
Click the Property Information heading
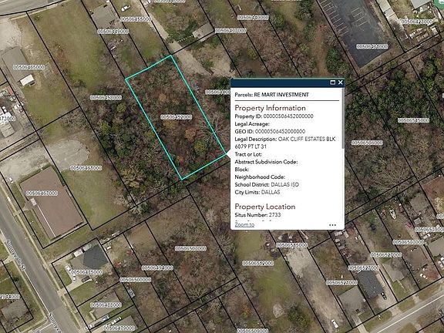click(270, 108)
